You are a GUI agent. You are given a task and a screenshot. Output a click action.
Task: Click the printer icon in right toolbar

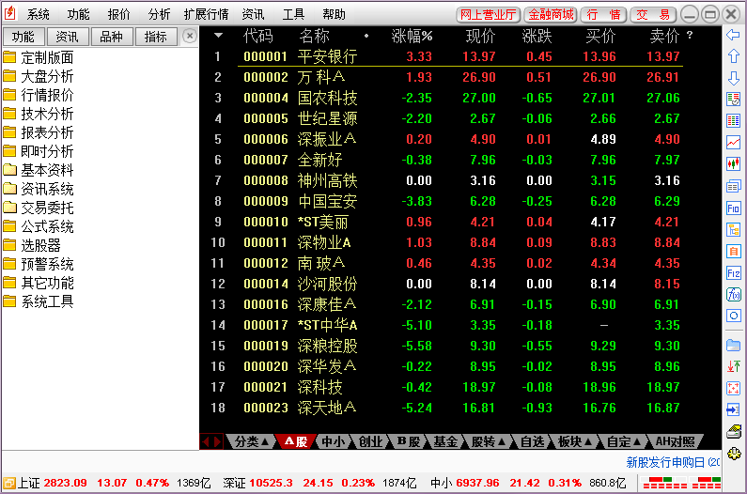click(x=734, y=431)
